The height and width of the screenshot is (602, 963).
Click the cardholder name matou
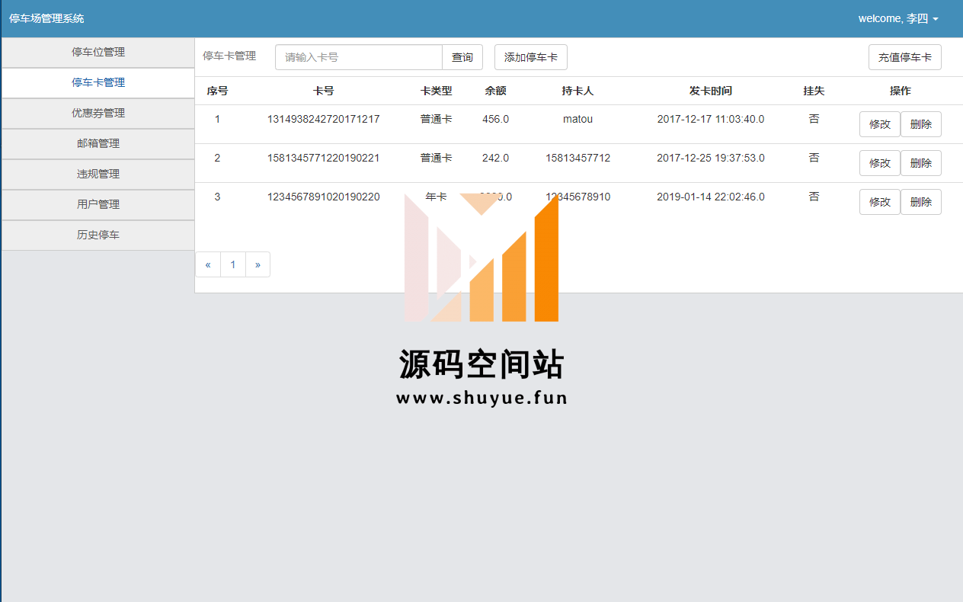(x=577, y=119)
